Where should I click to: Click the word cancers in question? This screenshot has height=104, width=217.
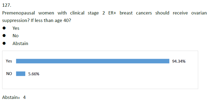pos(144,13)
